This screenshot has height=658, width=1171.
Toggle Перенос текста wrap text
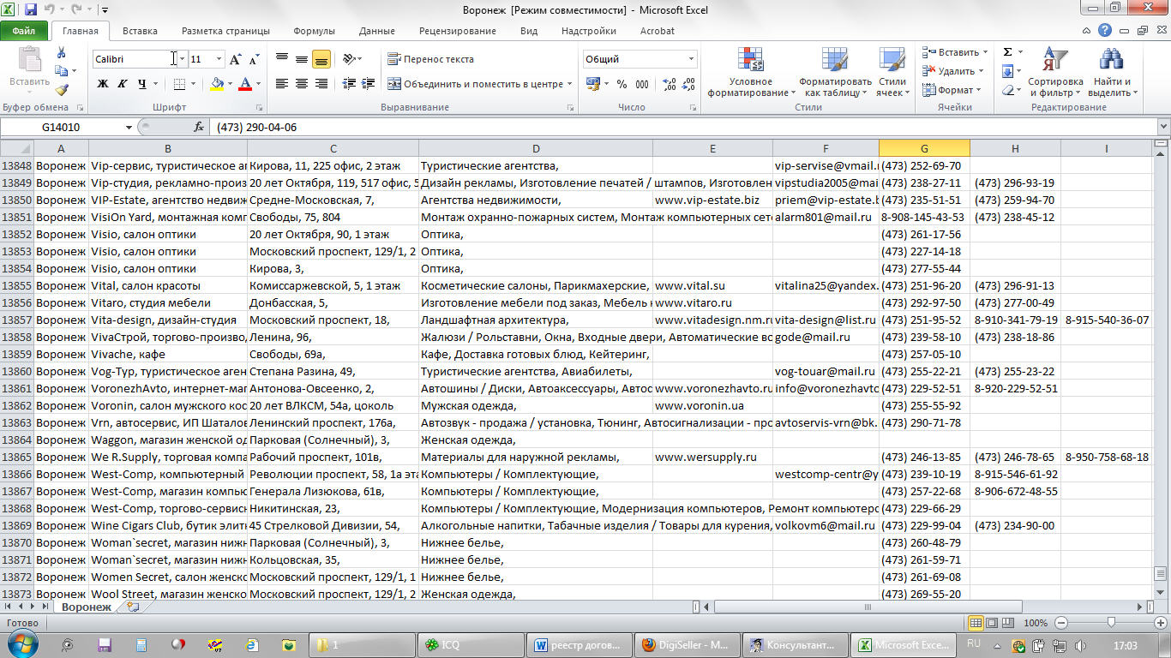point(430,59)
